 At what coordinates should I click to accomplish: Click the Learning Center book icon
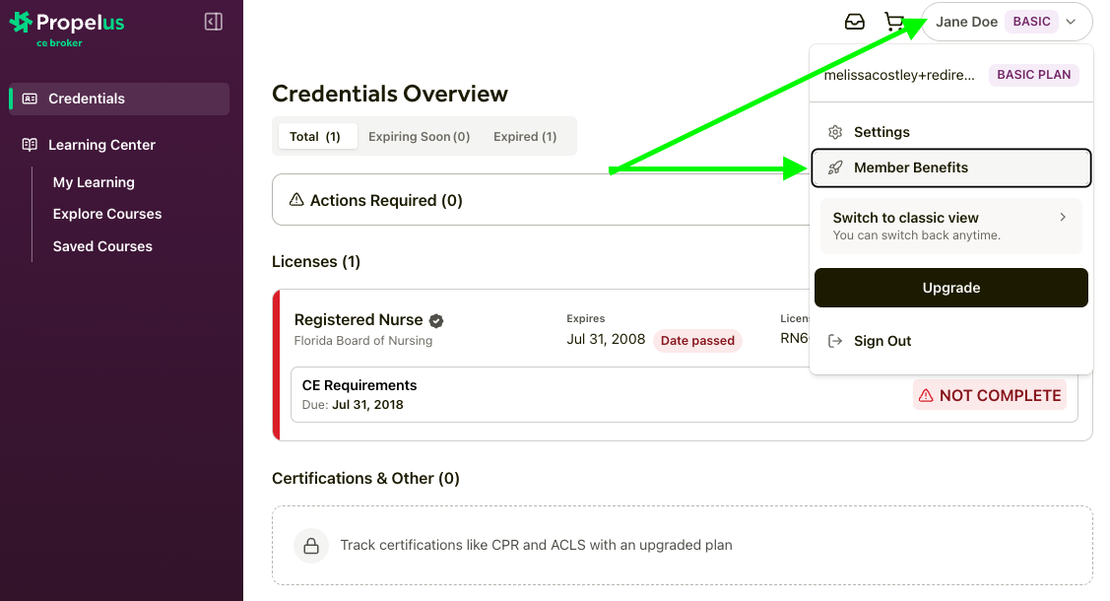(x=30, y=145)
